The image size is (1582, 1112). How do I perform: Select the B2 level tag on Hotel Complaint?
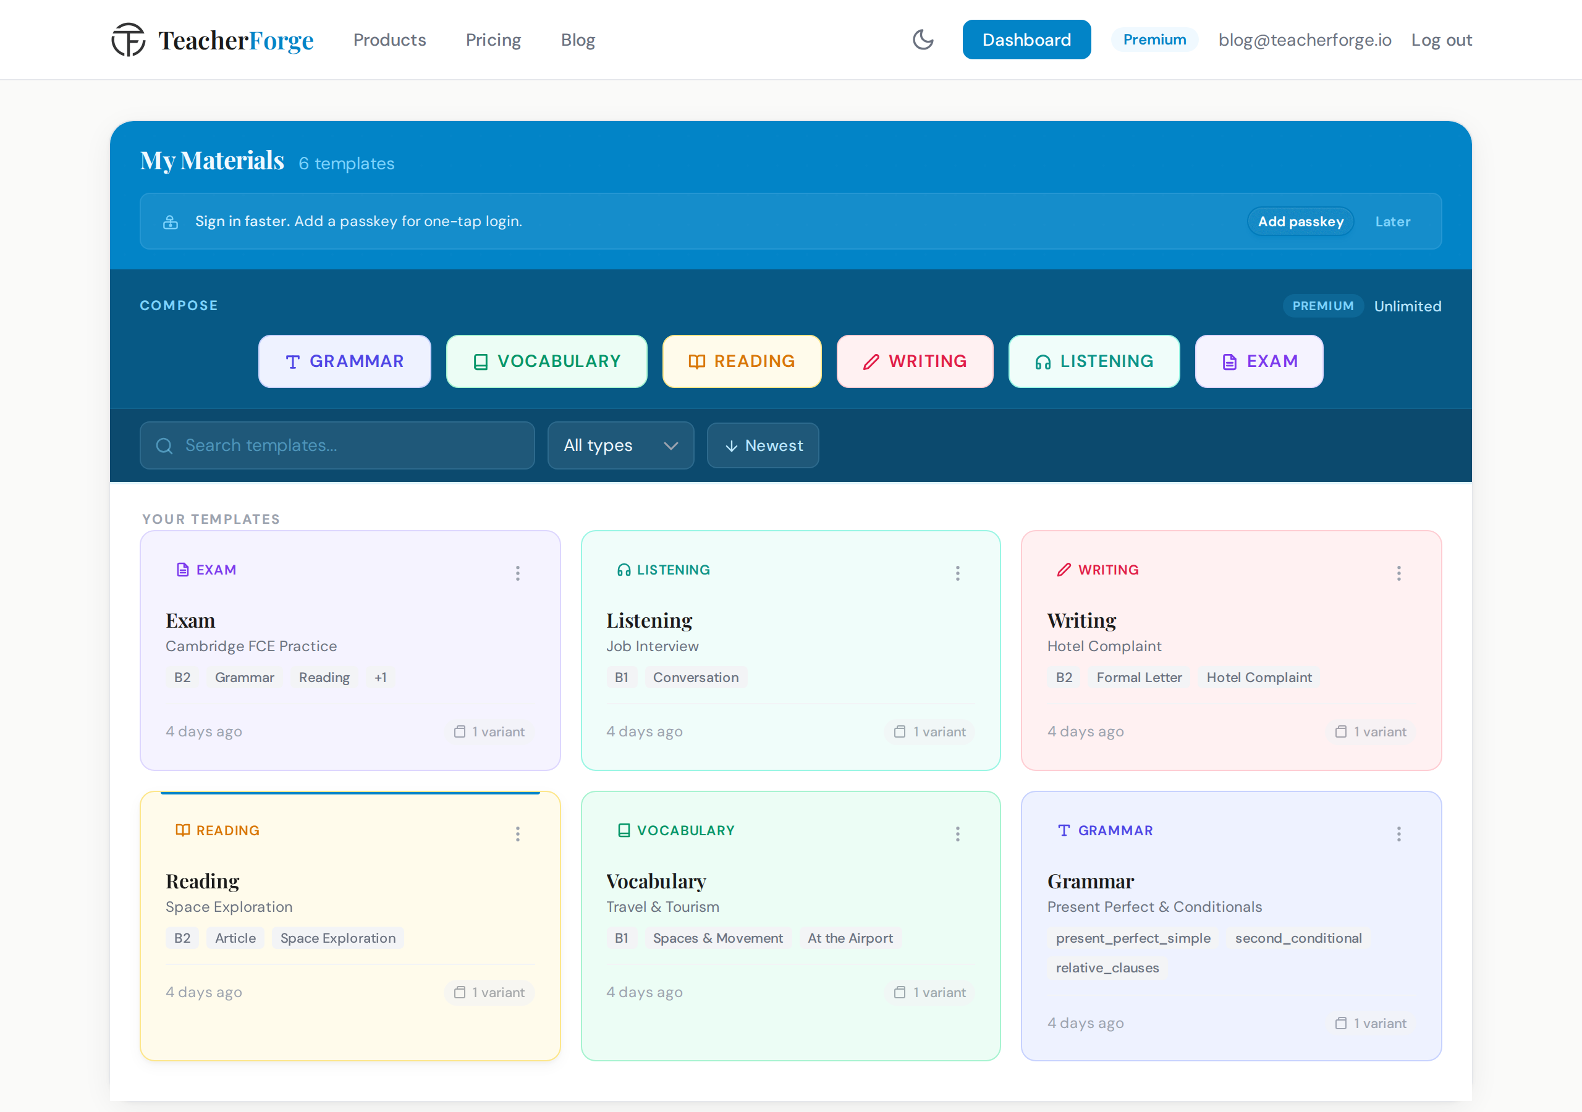click(x=1063, y=677)
